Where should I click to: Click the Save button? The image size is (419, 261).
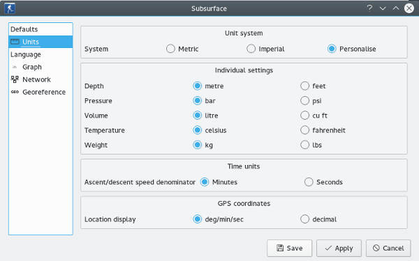point(289,248)
